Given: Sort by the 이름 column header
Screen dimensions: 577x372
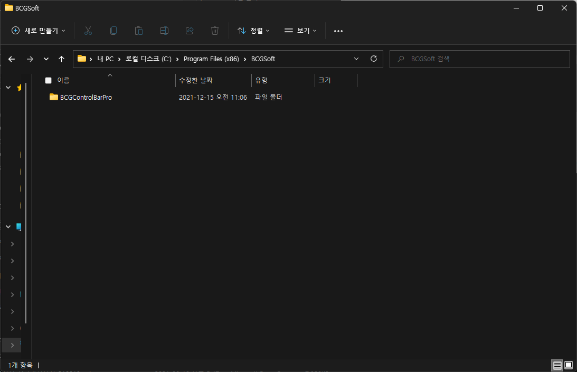Looking at the screenshot, I should pyautogui.click(x=63, y=80).
